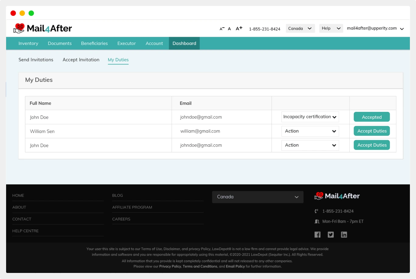Open the Action dropdown for William Sen
The image size is (416, 279).
310,131
